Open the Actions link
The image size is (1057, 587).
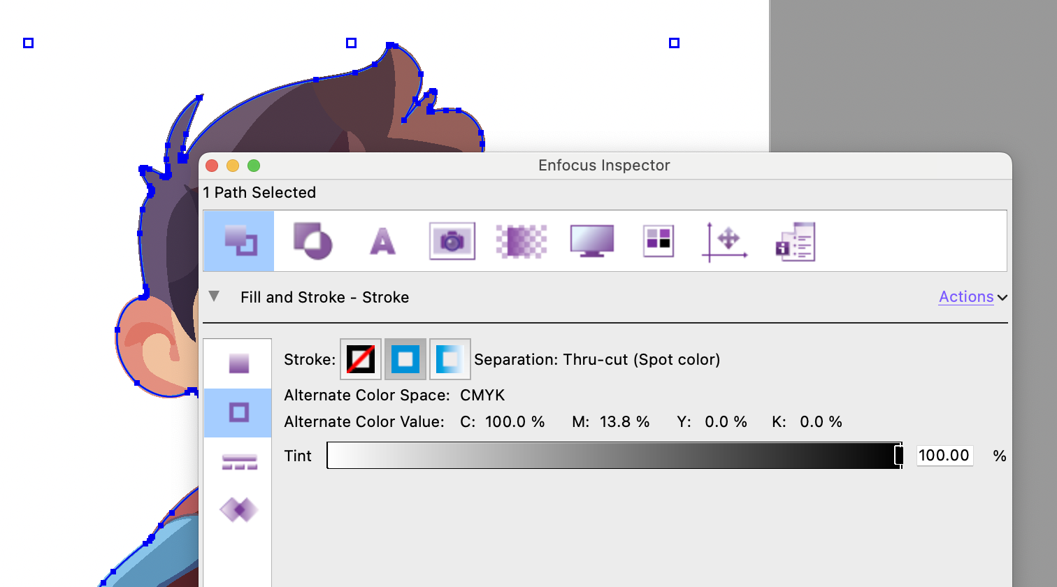pyautogui.click(x=966, y=297)
